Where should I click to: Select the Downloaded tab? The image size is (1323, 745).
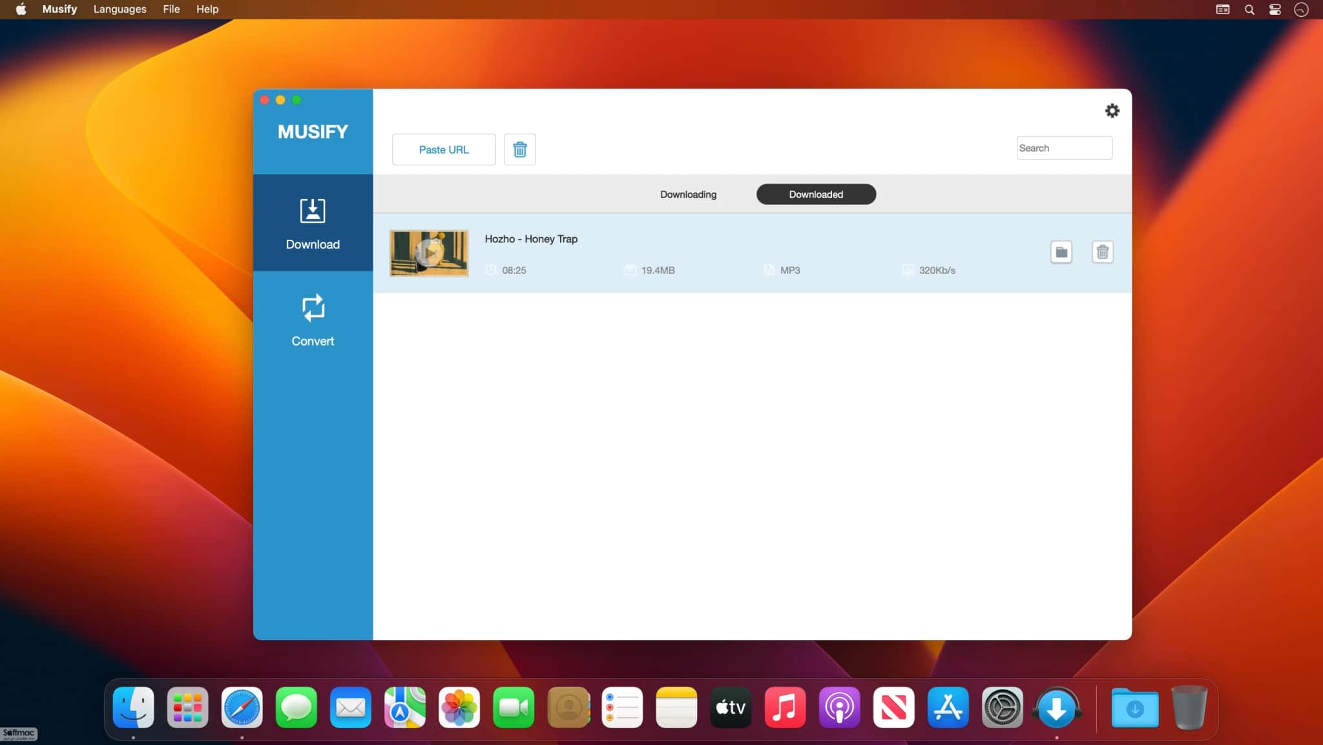click(816, 194)
